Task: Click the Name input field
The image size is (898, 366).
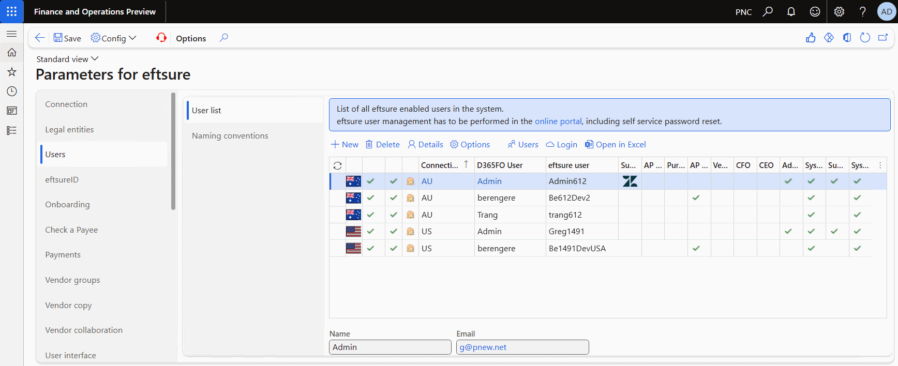Action: [390, 347]
